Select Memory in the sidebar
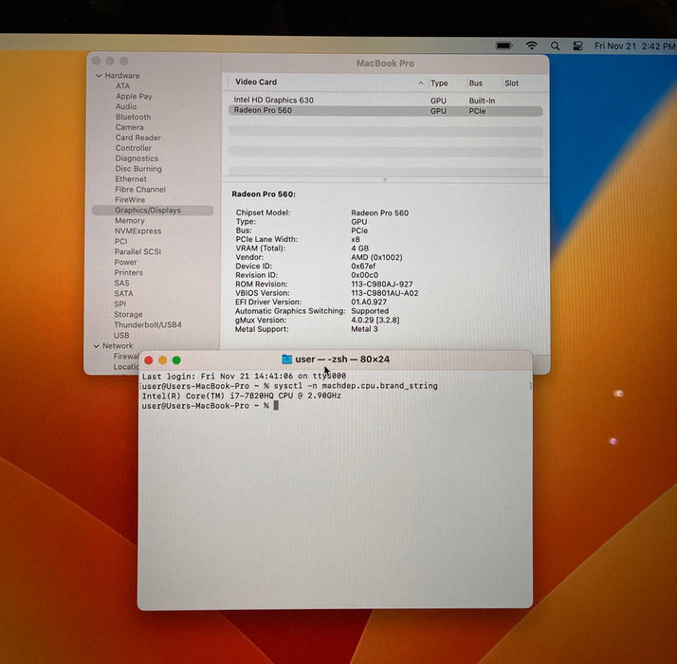Screen dimensions: 677x664 pyautogui.click(x=130, y=221)
